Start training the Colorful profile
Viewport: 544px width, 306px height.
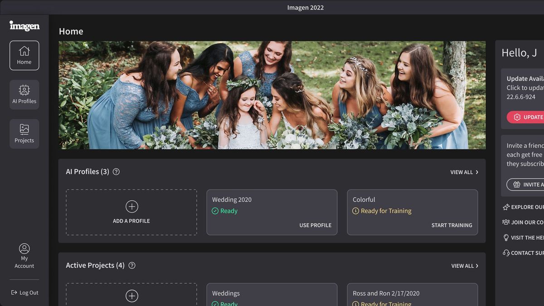pos(452,225)
